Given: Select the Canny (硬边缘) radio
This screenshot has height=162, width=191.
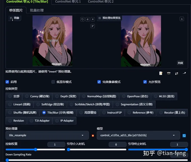Looking at the screenshot, I should [x=27, y=96].
